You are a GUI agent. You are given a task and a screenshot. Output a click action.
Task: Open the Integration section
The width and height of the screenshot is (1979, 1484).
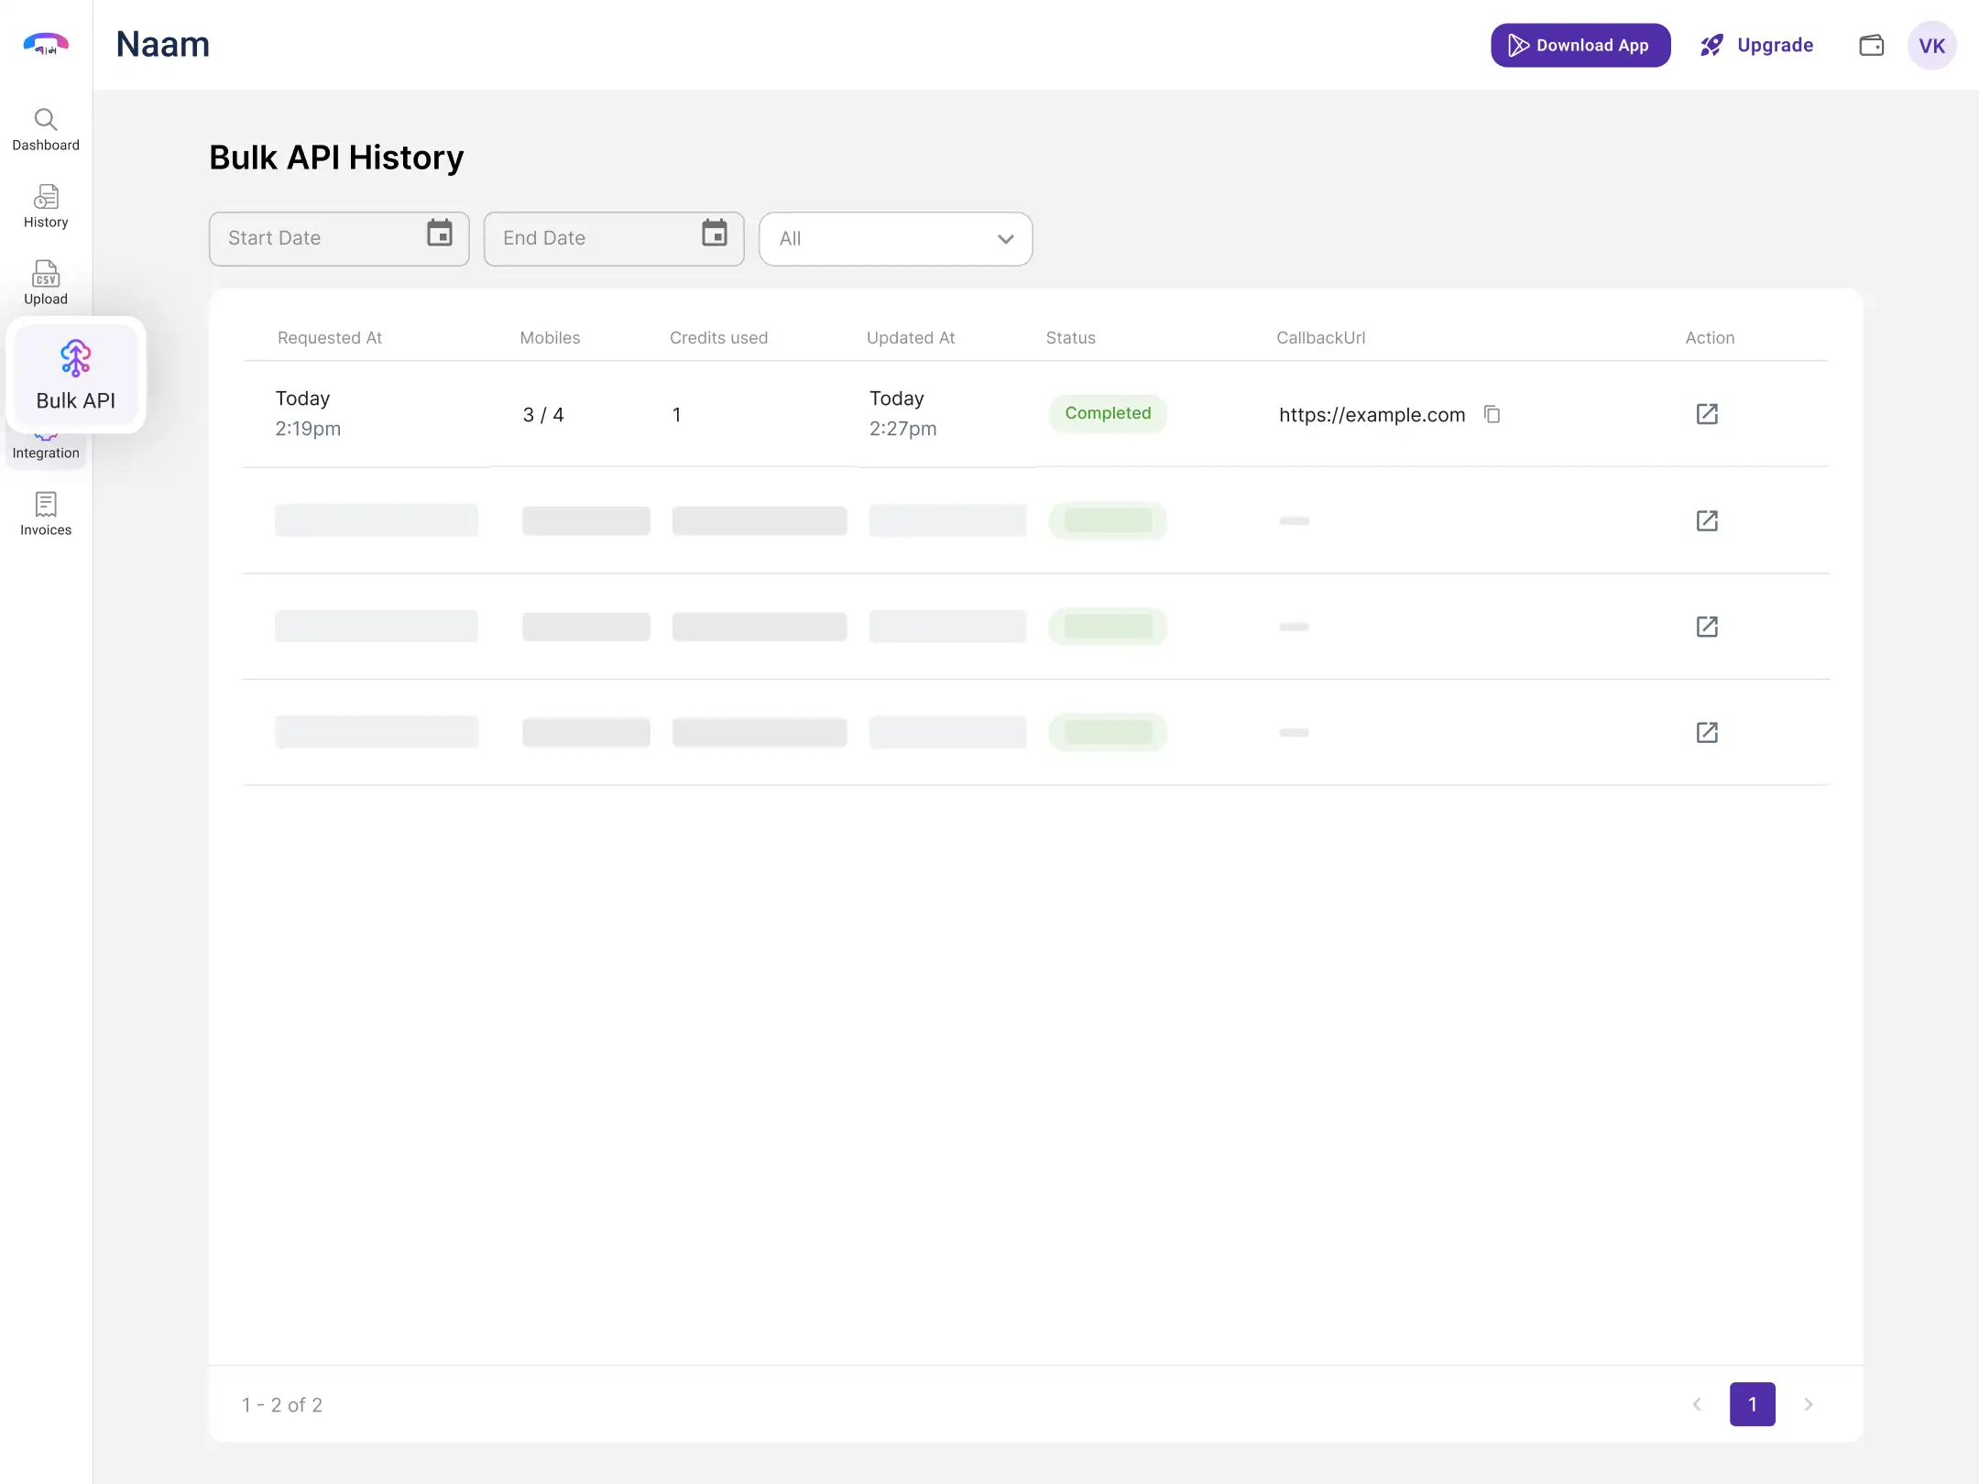click(x=46, y=444)
